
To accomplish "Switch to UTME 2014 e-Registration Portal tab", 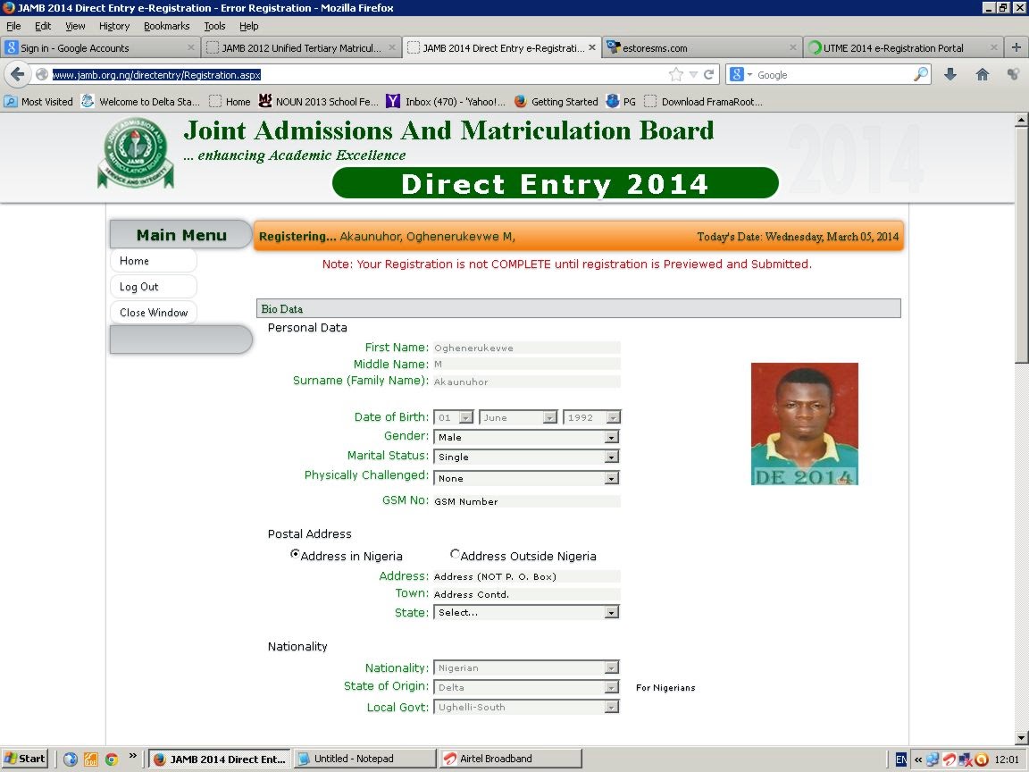I will click(903, 47).
